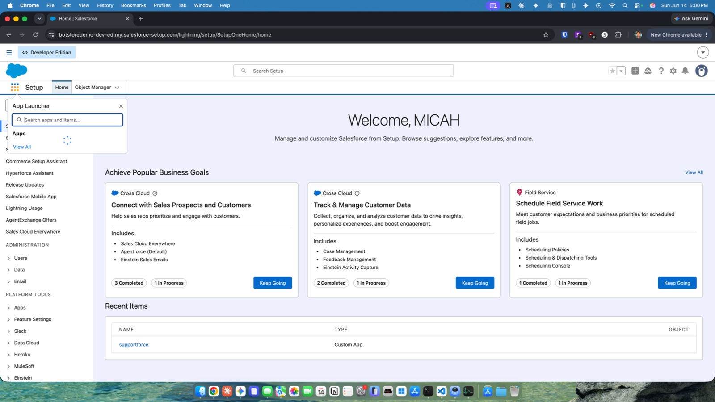Viewport: 715px width, 402px height.
Task: Open Salesforce Help question mark icon
Action: click(661, 71)
